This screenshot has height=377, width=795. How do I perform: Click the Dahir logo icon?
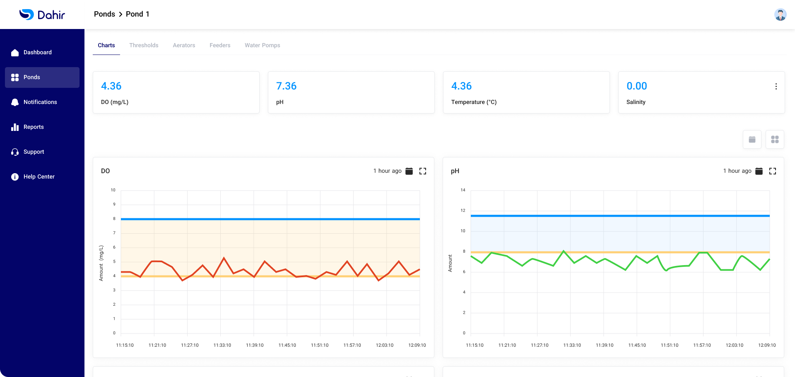(x=27, y=15)
